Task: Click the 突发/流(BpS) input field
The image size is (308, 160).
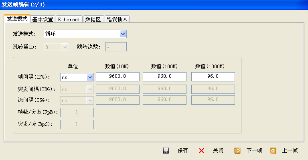Action: (77, 124)
